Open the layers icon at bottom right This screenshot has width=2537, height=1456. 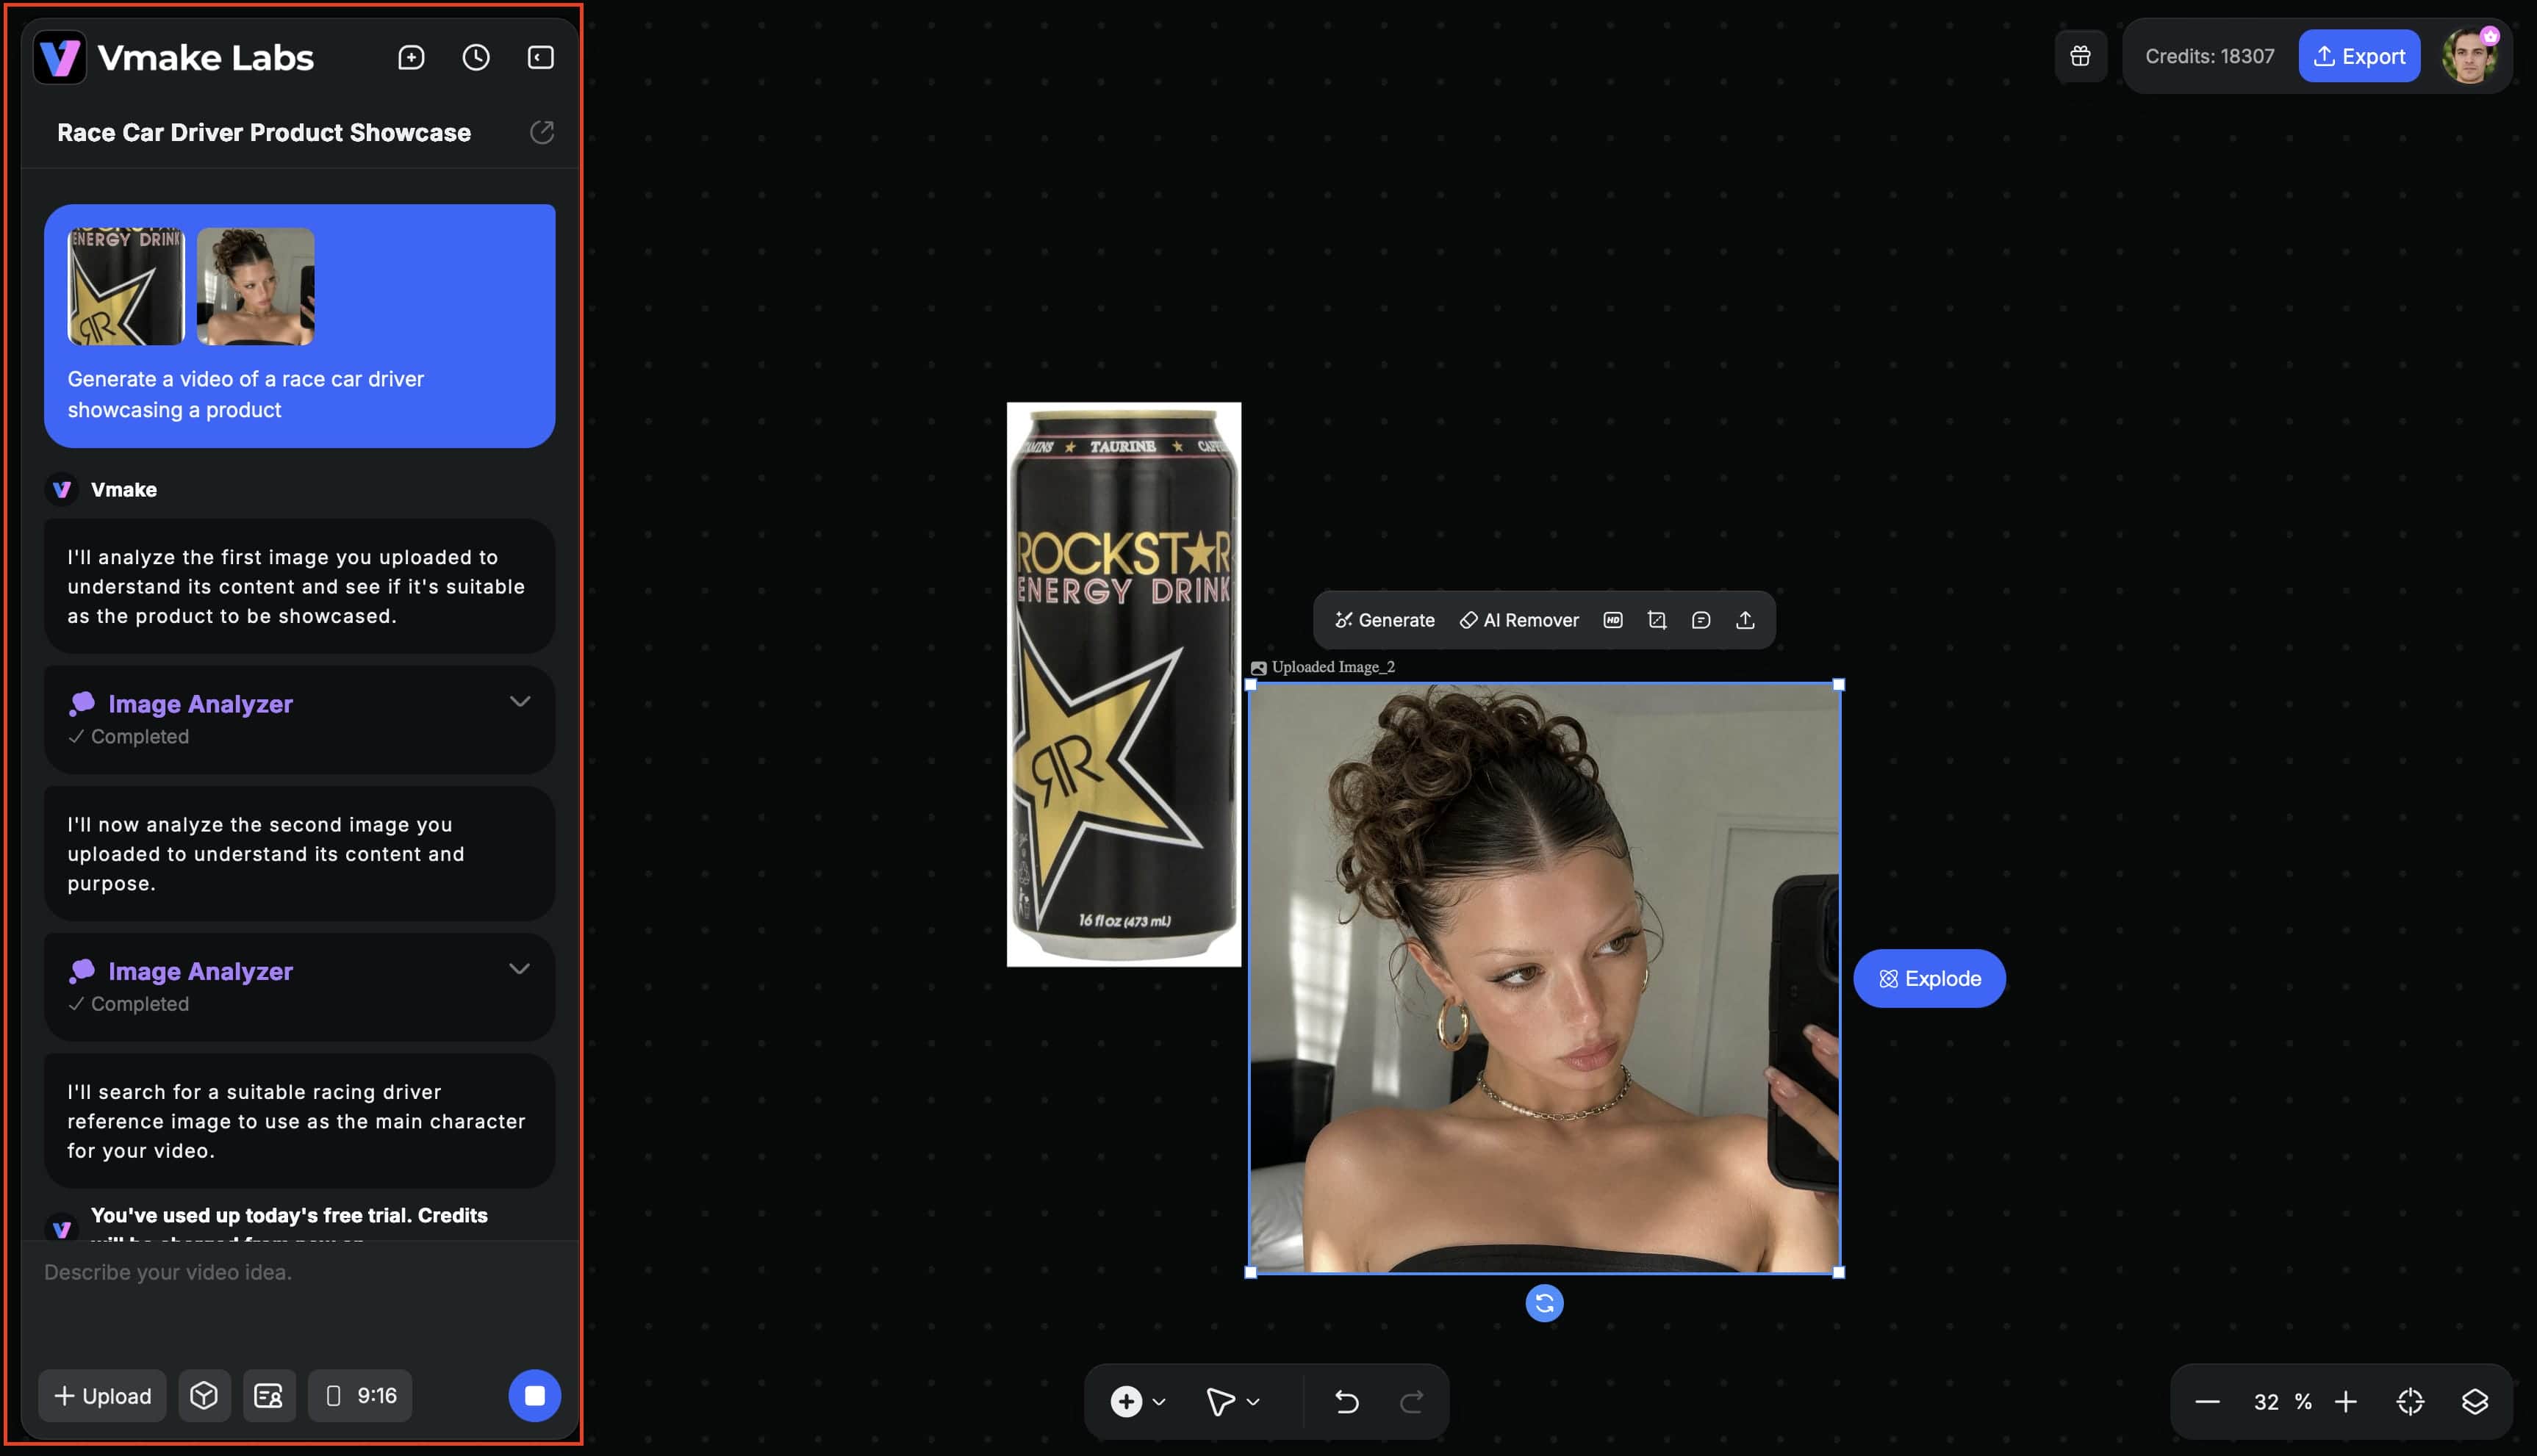pyautogui.click(x=2474, y=1401)
